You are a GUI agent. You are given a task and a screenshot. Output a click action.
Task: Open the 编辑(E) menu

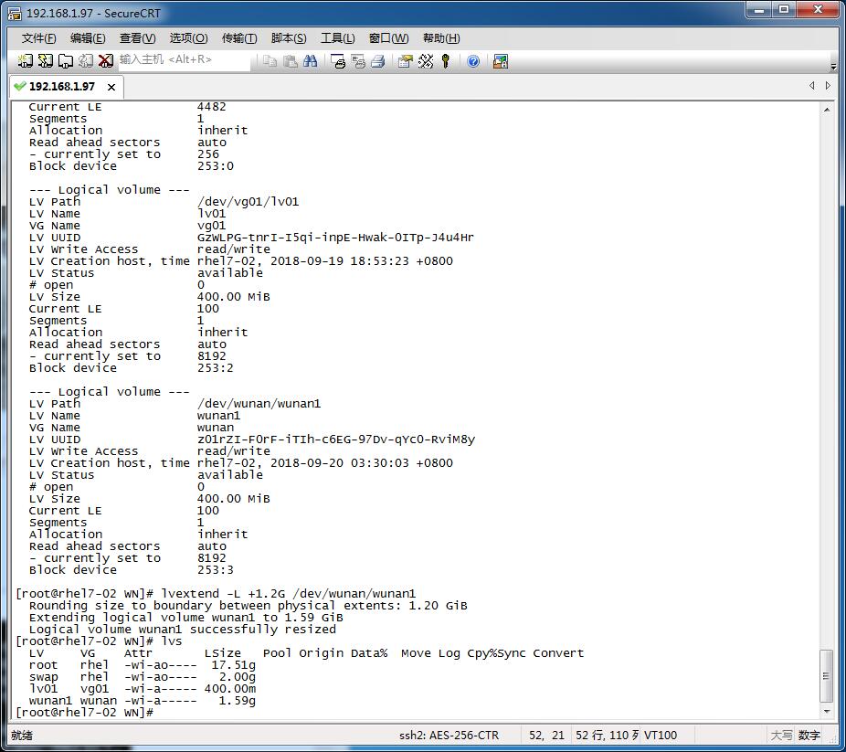[88, 38]
